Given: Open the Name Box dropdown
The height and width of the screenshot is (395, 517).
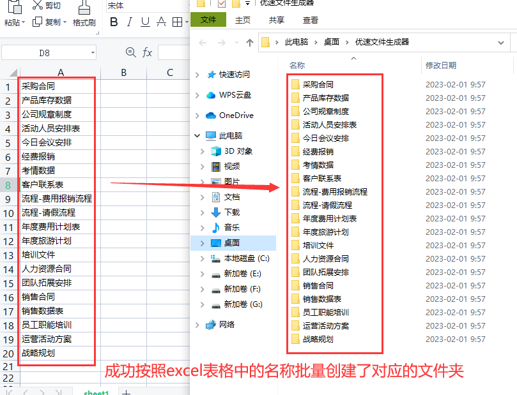Looking at the screenshot, I should (x=93, y=52).
